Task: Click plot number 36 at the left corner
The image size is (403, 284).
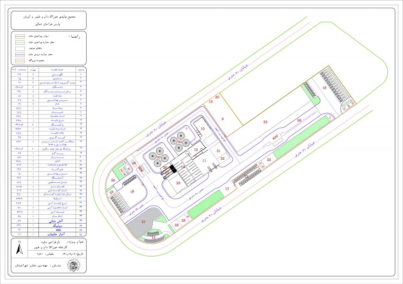Action: [113, 180]
